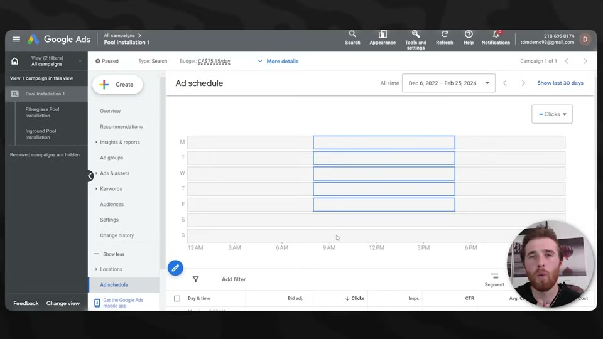
Task: Toggle the select-all checkbox in table header
Action: pos(177,298)
